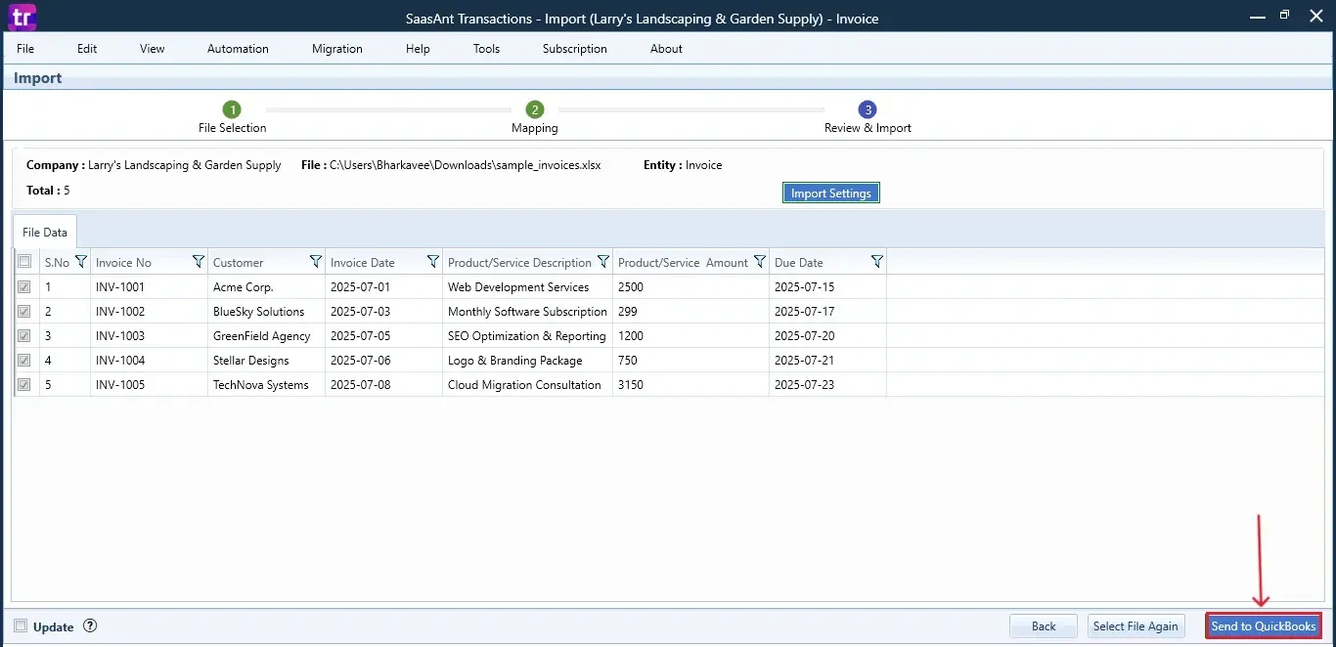
Task: Click the Send to QuickBooks button
Action: (x=1264, y=626)
